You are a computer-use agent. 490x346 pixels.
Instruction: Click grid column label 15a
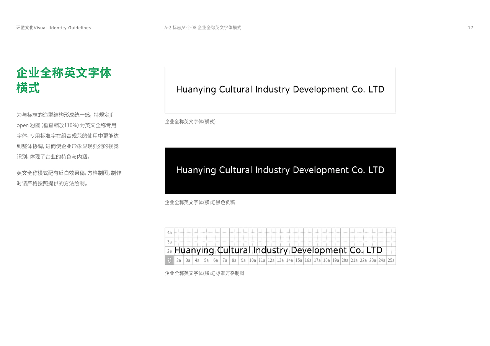[299, 260]
